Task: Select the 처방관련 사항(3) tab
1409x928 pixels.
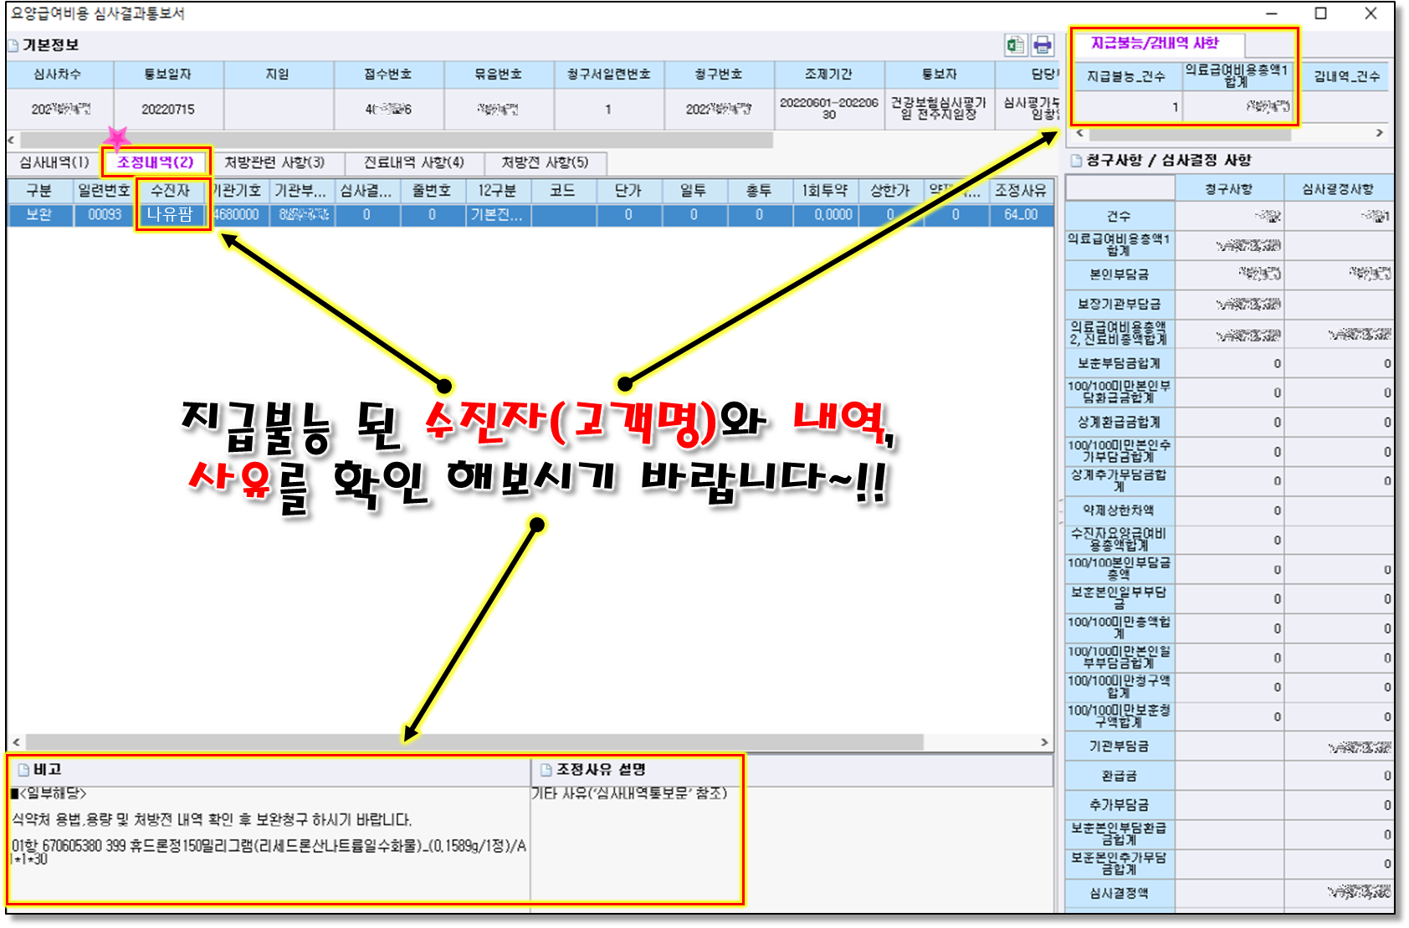Action: [x=274, y=162]
